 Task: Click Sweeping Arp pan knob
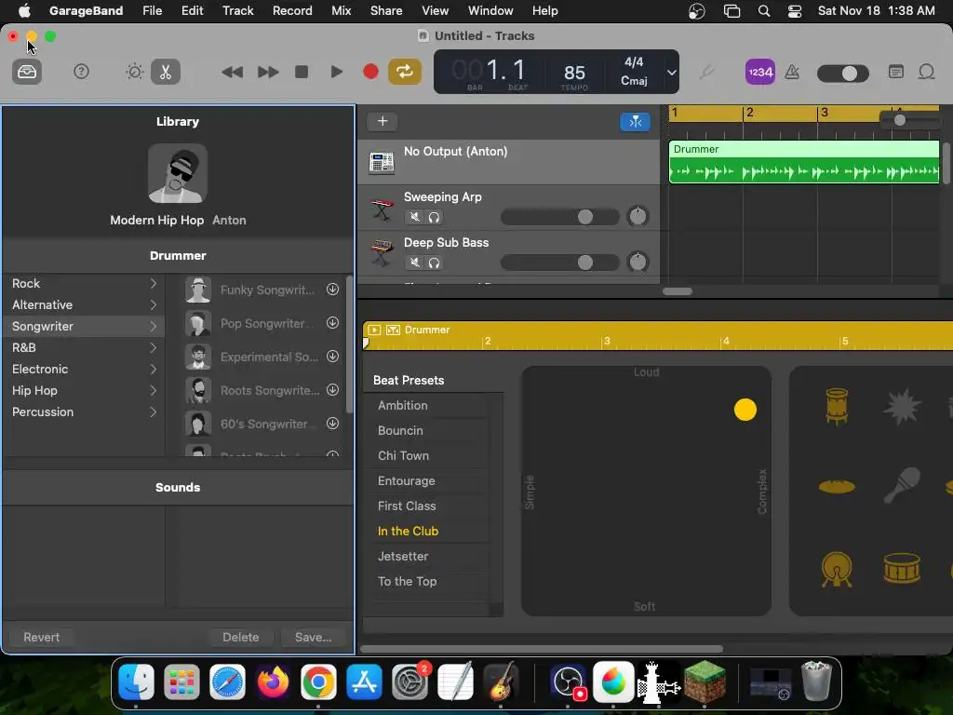tap(638, 216)
